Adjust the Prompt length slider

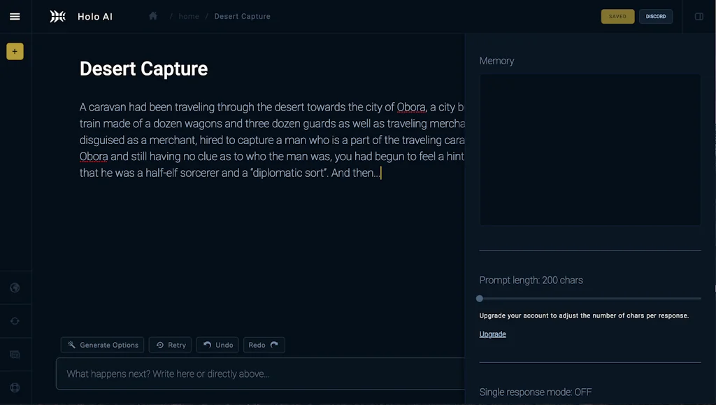(480, 298)
